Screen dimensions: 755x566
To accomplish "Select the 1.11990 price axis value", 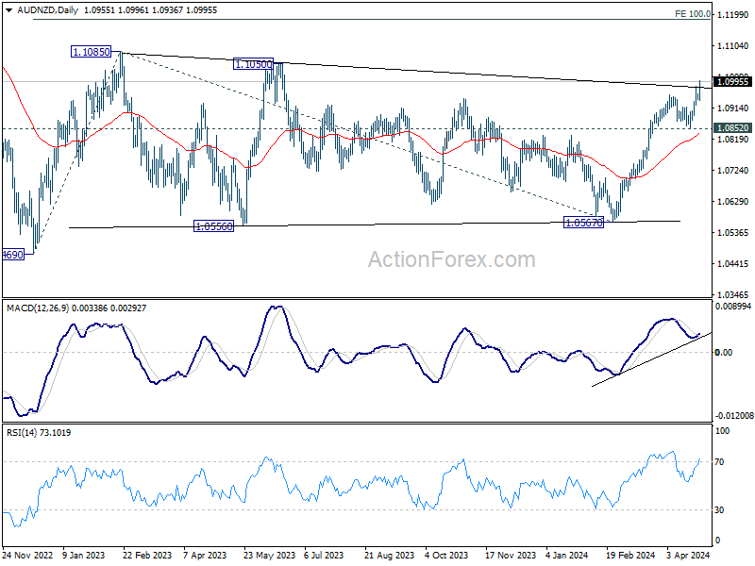I will pos(733,15).
